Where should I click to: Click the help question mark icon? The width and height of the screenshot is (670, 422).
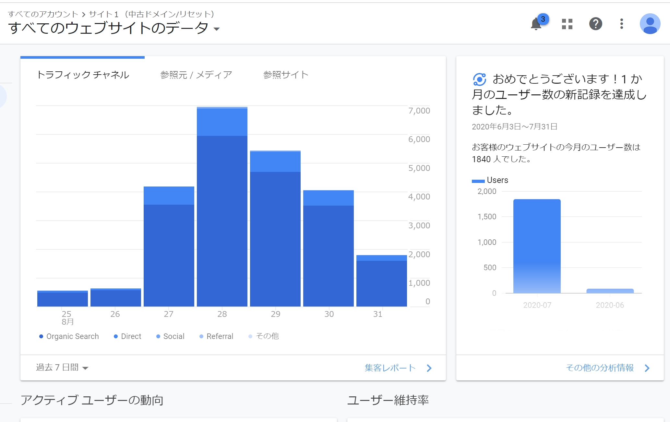click(x=595, y=24)
